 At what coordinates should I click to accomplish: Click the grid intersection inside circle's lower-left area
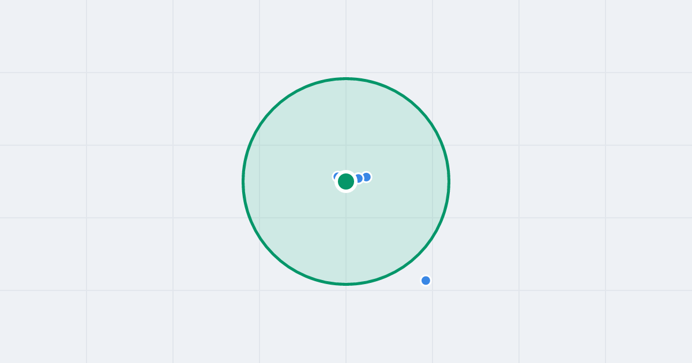click(x=259, y=218)
